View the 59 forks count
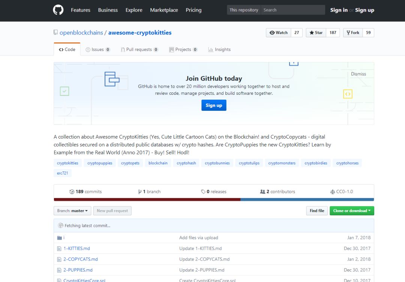 coord(368,33)
